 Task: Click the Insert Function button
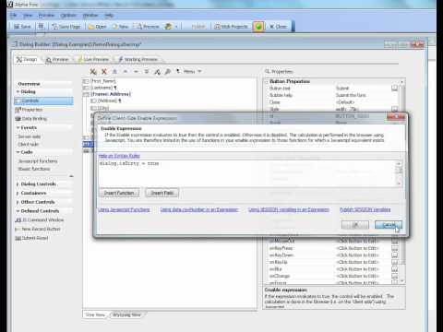119,193
